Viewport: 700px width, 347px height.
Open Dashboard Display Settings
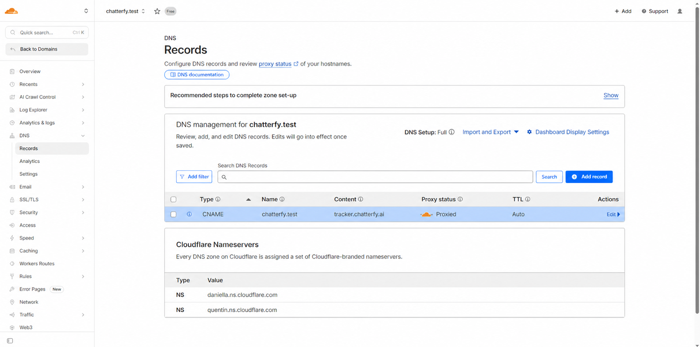pyautogui.click(x=568, y=132)
